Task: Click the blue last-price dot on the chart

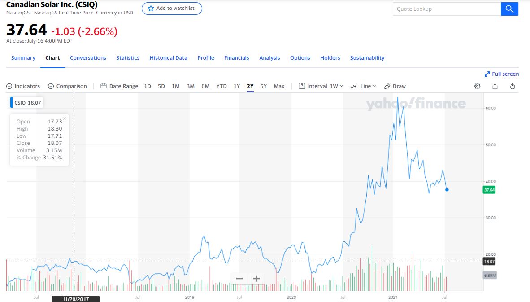Action: click(x=447, y=190)
